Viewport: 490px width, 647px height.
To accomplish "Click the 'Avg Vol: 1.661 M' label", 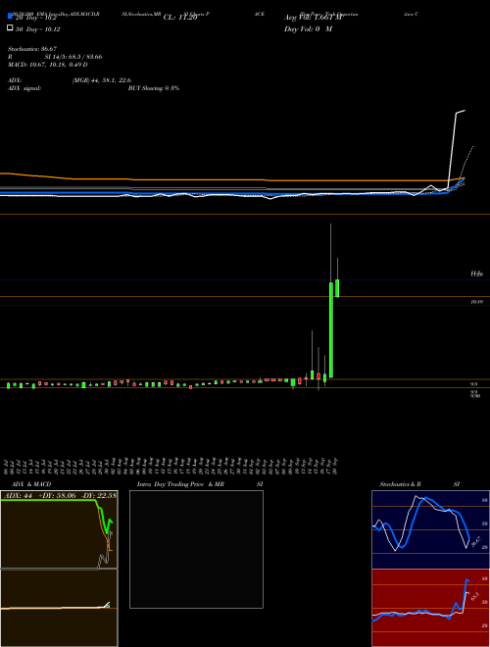I will pyautogui.click(x=313, y=18).
